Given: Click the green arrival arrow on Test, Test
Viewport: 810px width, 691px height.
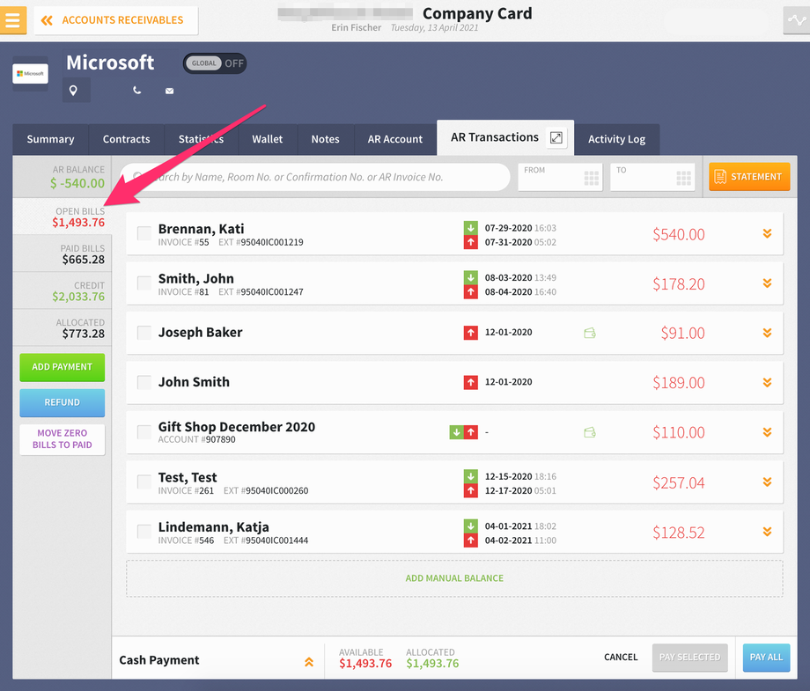Looking at the screenshot, I should pos(471,476).
